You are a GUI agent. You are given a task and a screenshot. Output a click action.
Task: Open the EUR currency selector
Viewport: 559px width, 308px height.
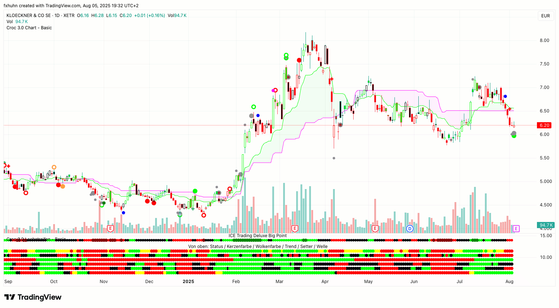(545, 16)
